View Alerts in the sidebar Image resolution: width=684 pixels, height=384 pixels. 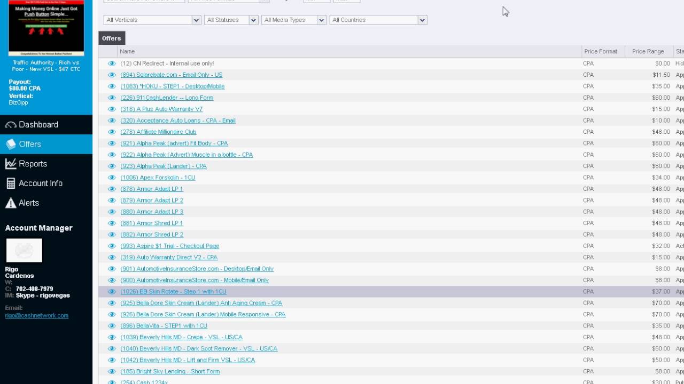tap(46, 203)
